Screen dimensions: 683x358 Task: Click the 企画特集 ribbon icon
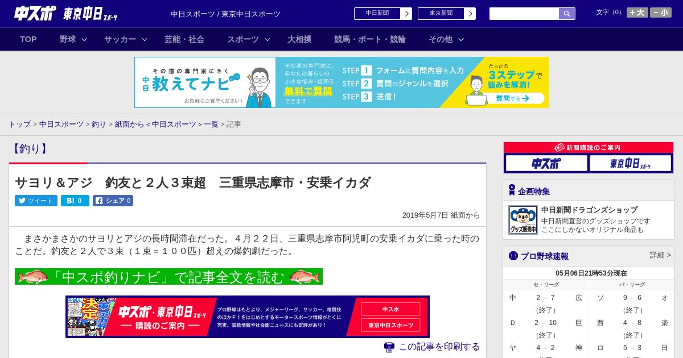click(512, 190)
